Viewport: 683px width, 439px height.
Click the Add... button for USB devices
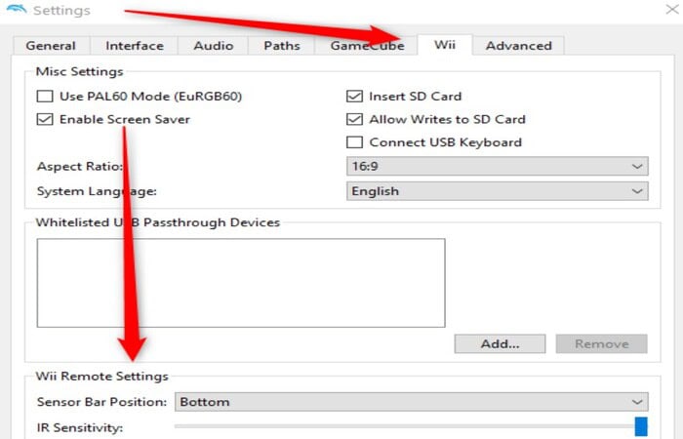pyautogui.click(x=500, y=344)
